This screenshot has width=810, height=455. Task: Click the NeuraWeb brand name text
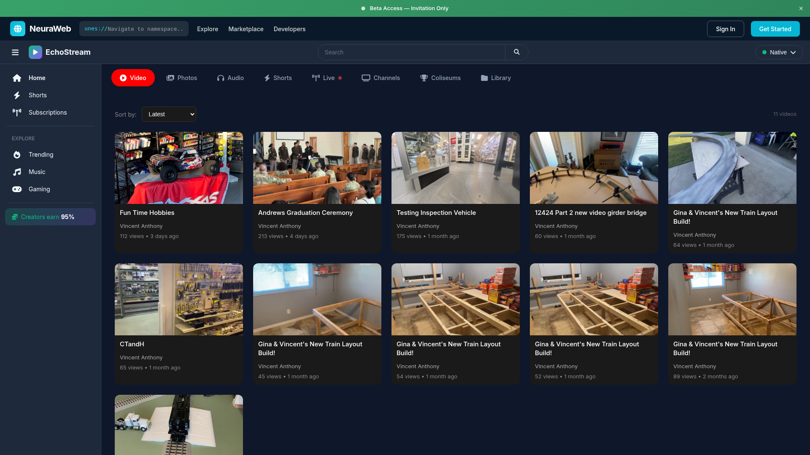point(50,29)
